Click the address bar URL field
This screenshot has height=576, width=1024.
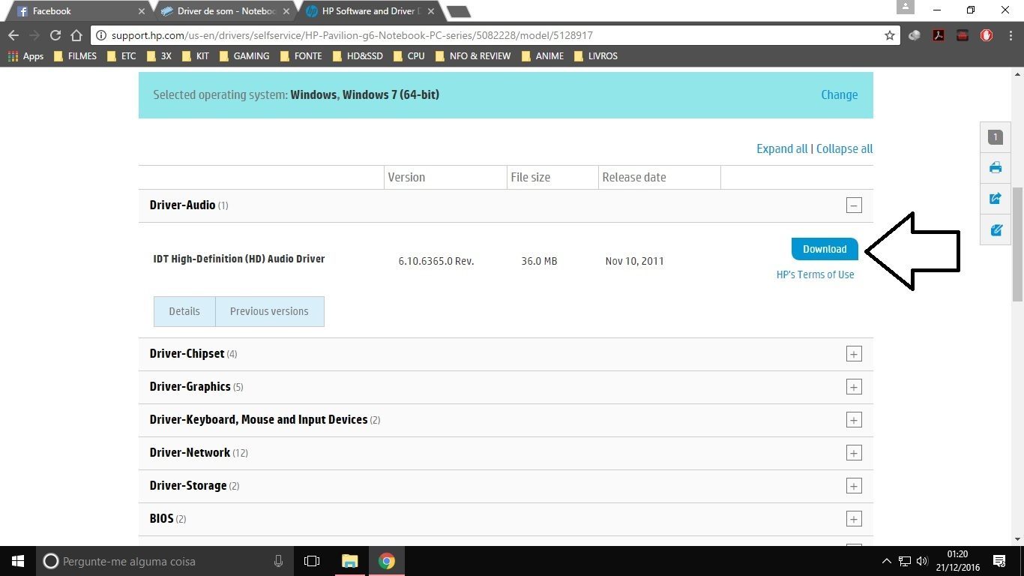coord(495,35)
